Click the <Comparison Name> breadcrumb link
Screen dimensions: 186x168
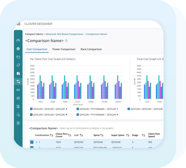coord(96,34)
